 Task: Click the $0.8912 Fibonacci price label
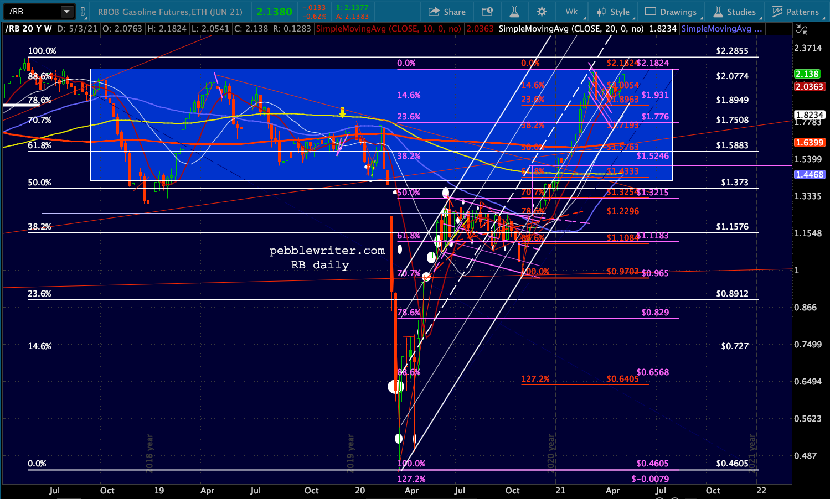point(732,294)
